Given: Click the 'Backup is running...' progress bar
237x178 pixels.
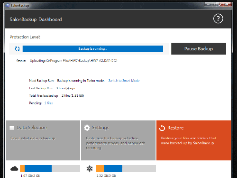Looking at the screenshot, I should point(93,49).
